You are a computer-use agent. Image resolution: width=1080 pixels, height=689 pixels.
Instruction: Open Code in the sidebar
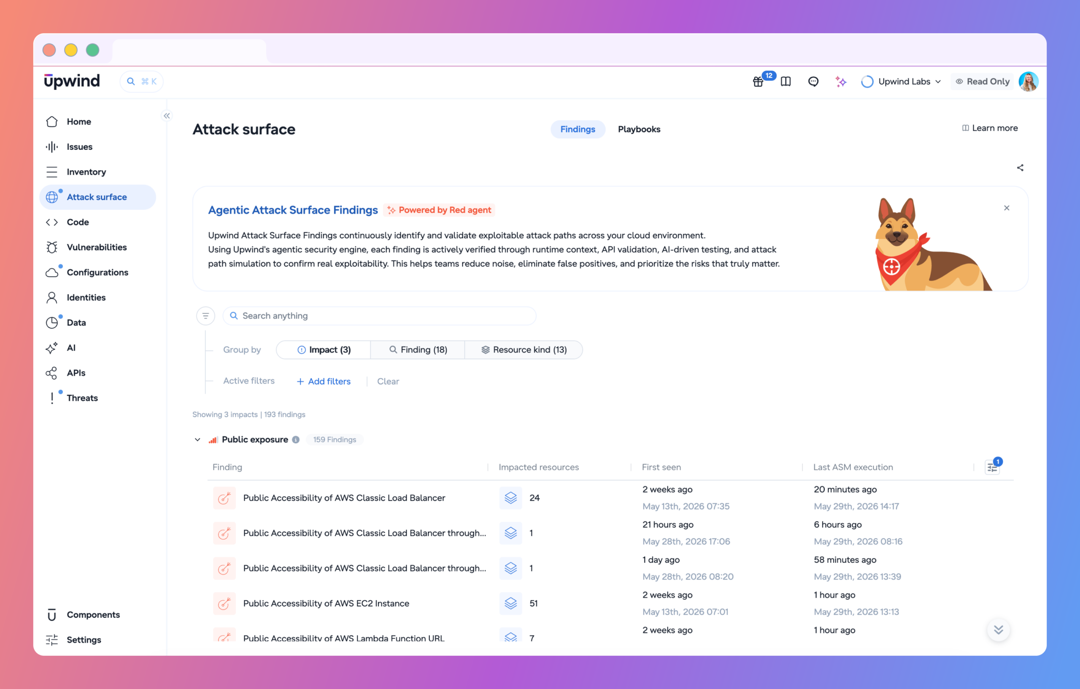98,222
